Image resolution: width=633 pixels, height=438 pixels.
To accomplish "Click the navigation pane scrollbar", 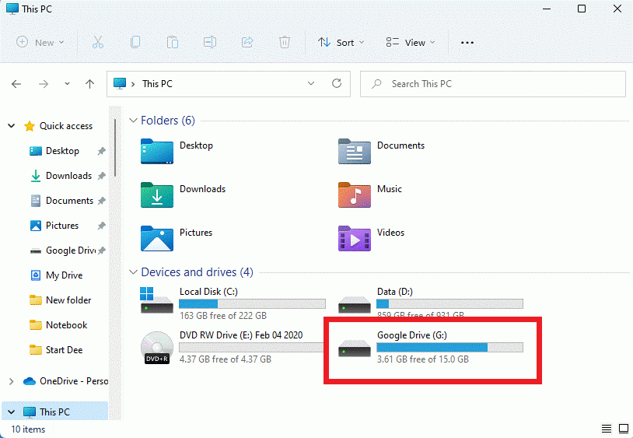I will (115, 147).
